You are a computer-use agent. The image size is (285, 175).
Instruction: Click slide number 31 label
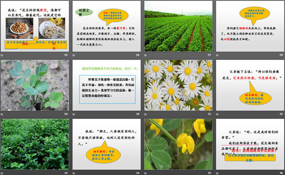point(209,114)
